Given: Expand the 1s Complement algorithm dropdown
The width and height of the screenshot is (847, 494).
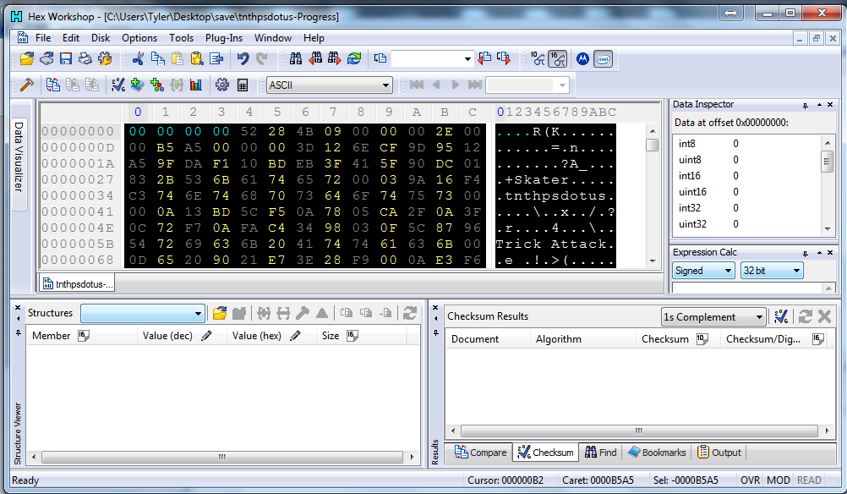Looking at the screenshot, I should coord(759,317).
